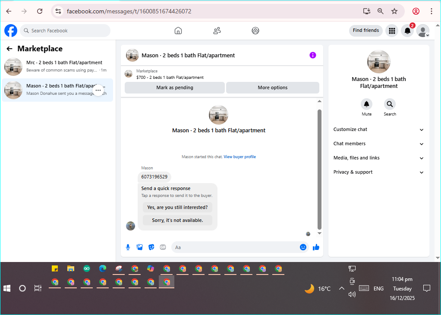Send a thumbs-up like
441x315 pixels.
point(316,247)
